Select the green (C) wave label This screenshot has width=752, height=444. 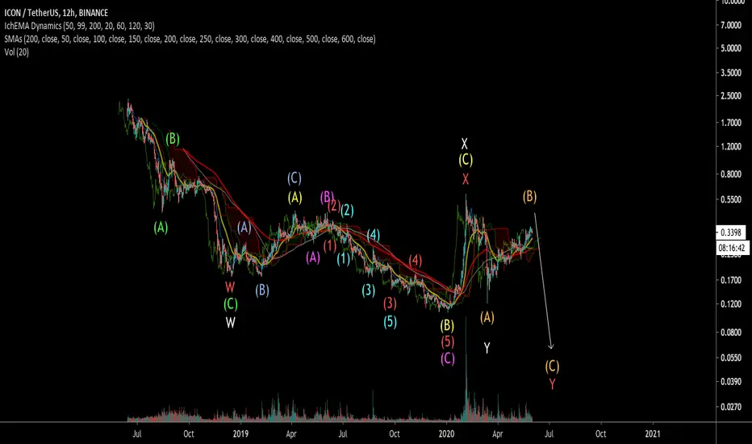(231, 304)
